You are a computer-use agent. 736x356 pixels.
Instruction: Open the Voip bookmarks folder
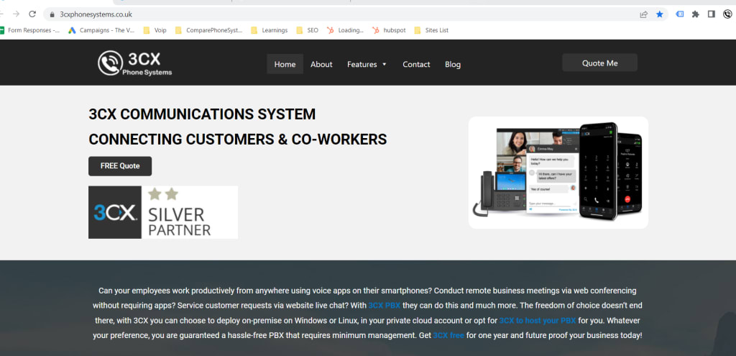point(155,30)
